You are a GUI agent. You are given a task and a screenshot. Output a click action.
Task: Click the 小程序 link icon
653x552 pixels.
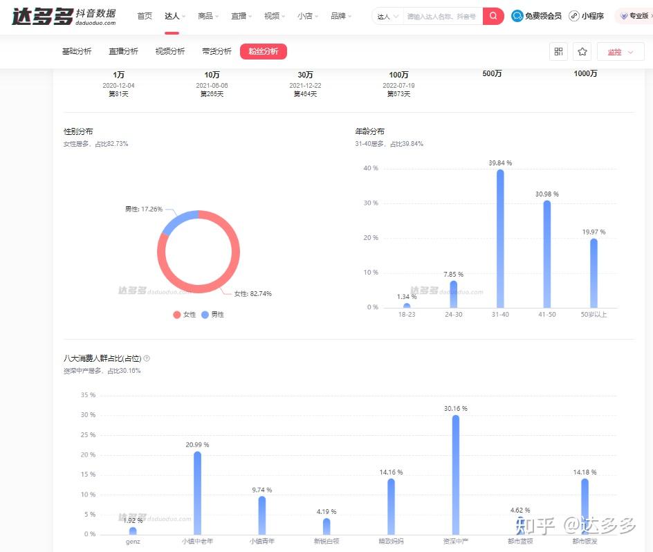(574, 16)
